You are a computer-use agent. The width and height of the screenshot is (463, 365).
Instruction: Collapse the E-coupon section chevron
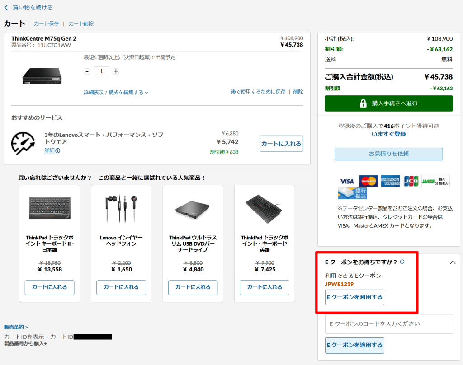click(452, 262)
